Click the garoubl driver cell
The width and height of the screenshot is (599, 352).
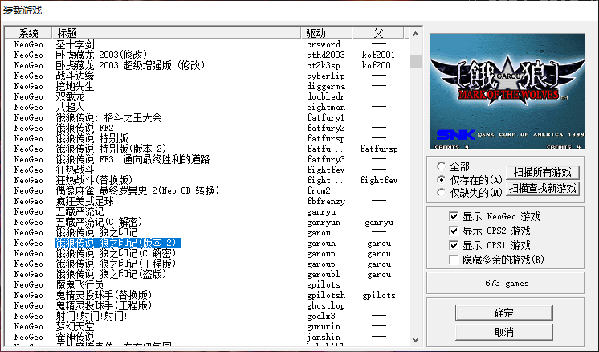tap(323, 274)
